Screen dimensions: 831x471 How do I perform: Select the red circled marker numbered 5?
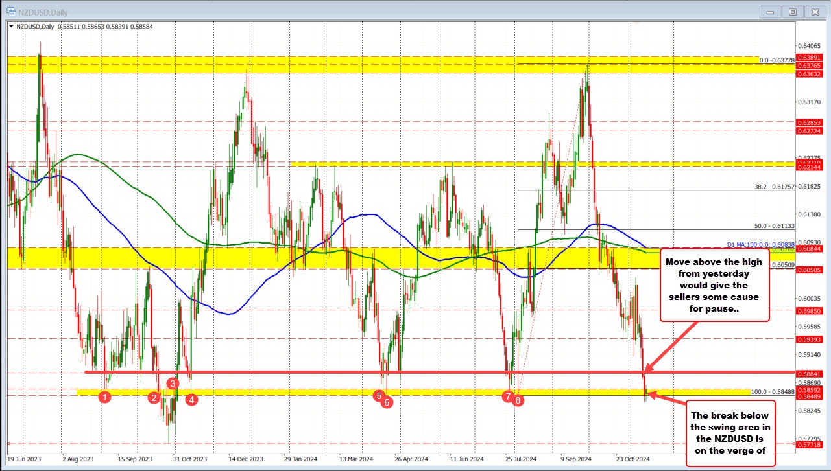click(378, 395)
